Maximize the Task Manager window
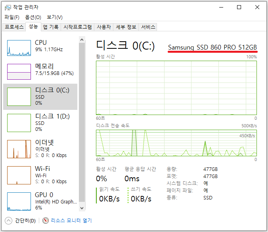 pyautogui.click(x=239, y=8)
